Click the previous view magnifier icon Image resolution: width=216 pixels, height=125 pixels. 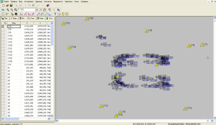tap(50, 10)
